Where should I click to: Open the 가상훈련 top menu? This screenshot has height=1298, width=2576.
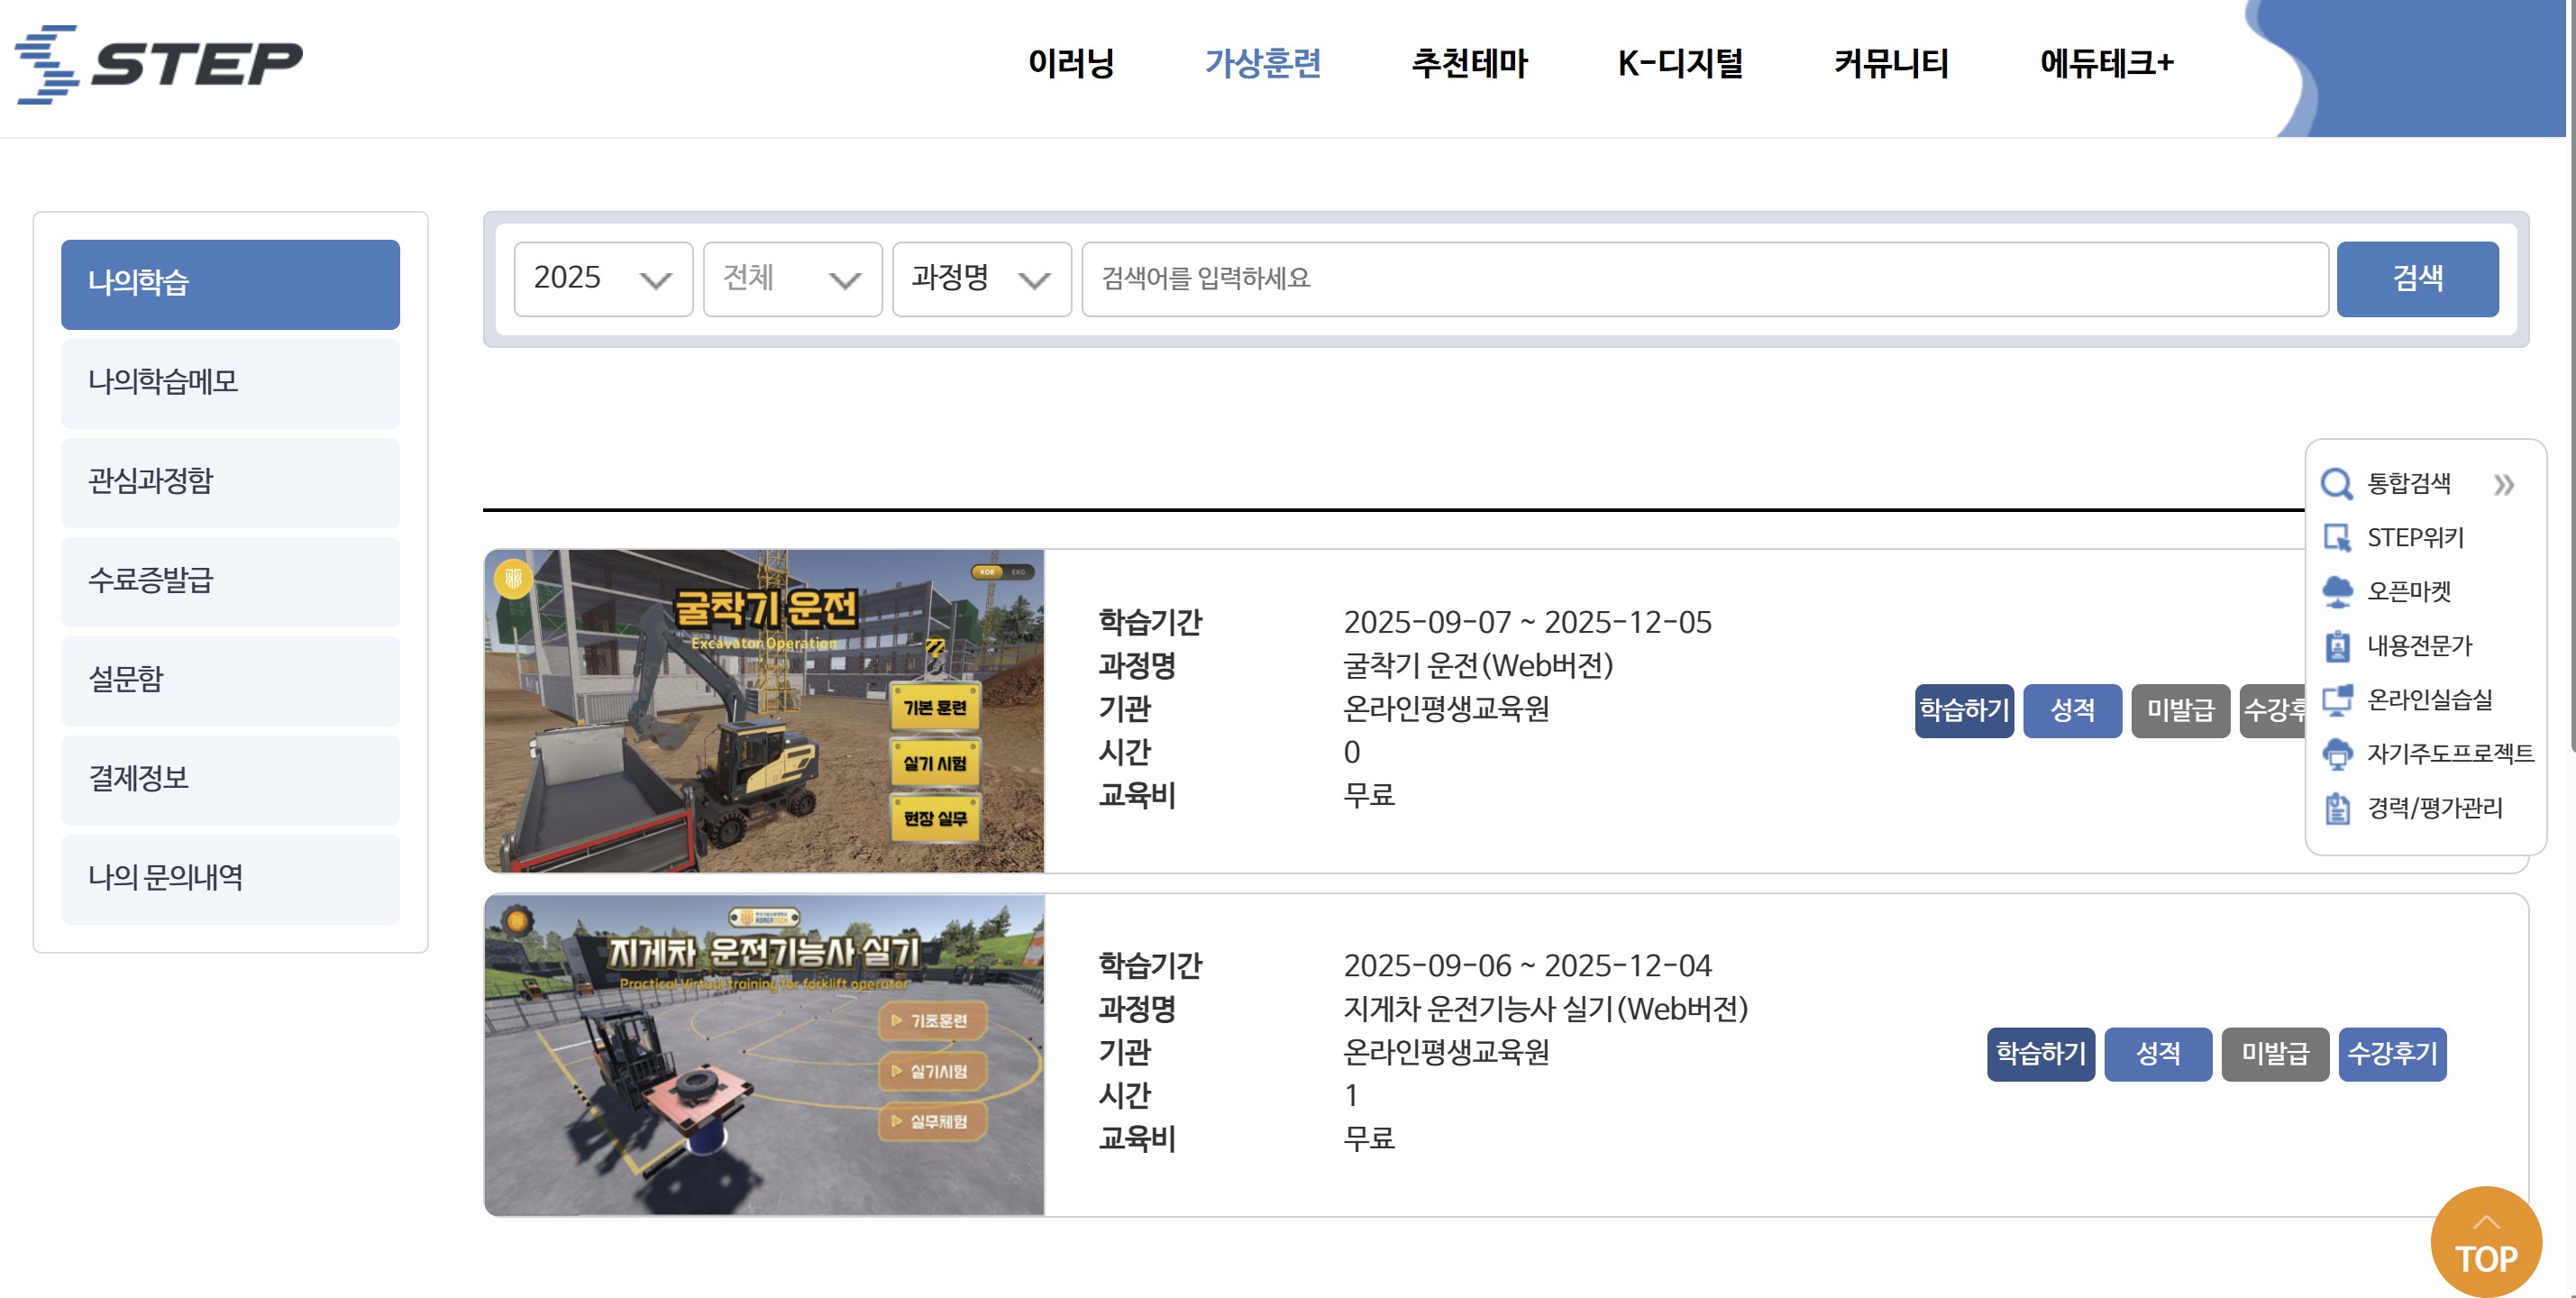click(1262, 63)
